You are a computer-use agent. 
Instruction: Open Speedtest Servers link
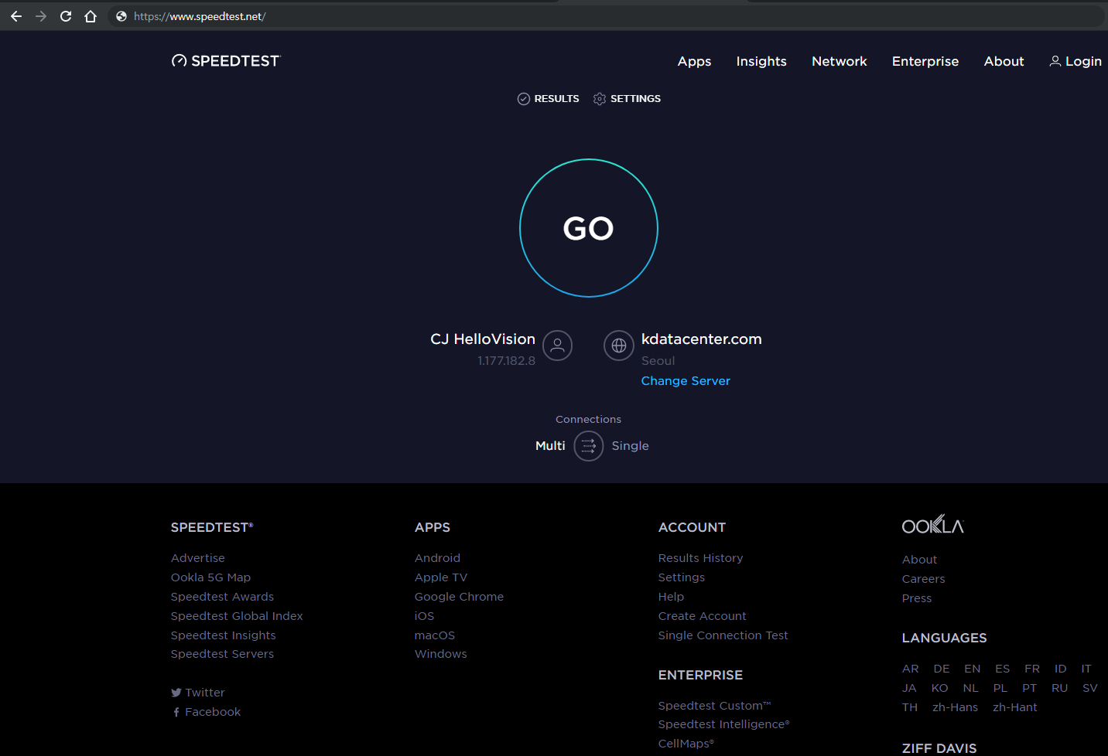[222, 654]
